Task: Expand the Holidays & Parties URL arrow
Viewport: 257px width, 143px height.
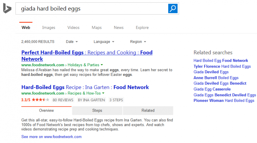Action: [102, 65]
